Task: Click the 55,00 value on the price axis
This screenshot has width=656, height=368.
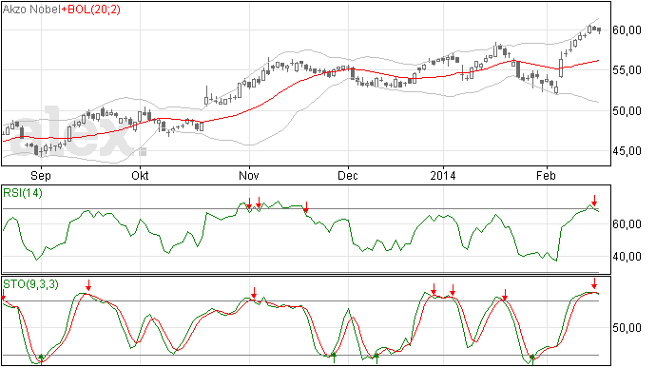Action: pyautogui.click(x=627, y=70)
